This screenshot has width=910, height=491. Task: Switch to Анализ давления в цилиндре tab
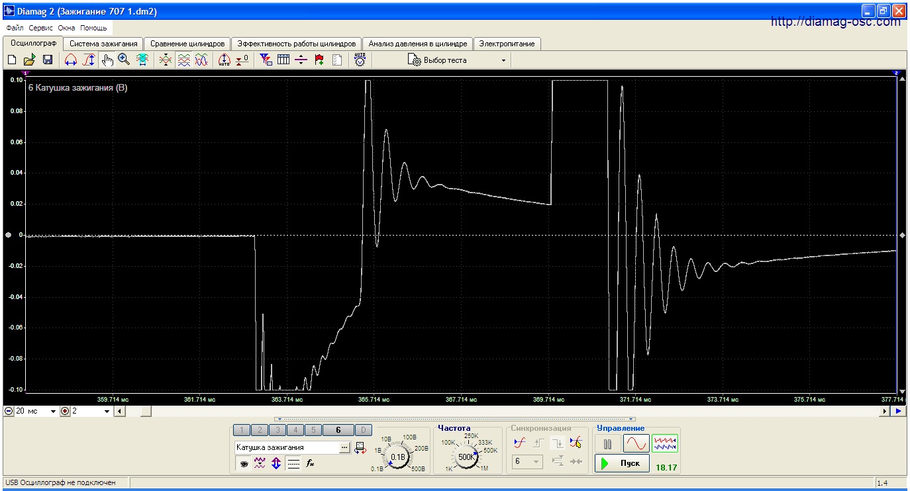click(x=418, y=44)
